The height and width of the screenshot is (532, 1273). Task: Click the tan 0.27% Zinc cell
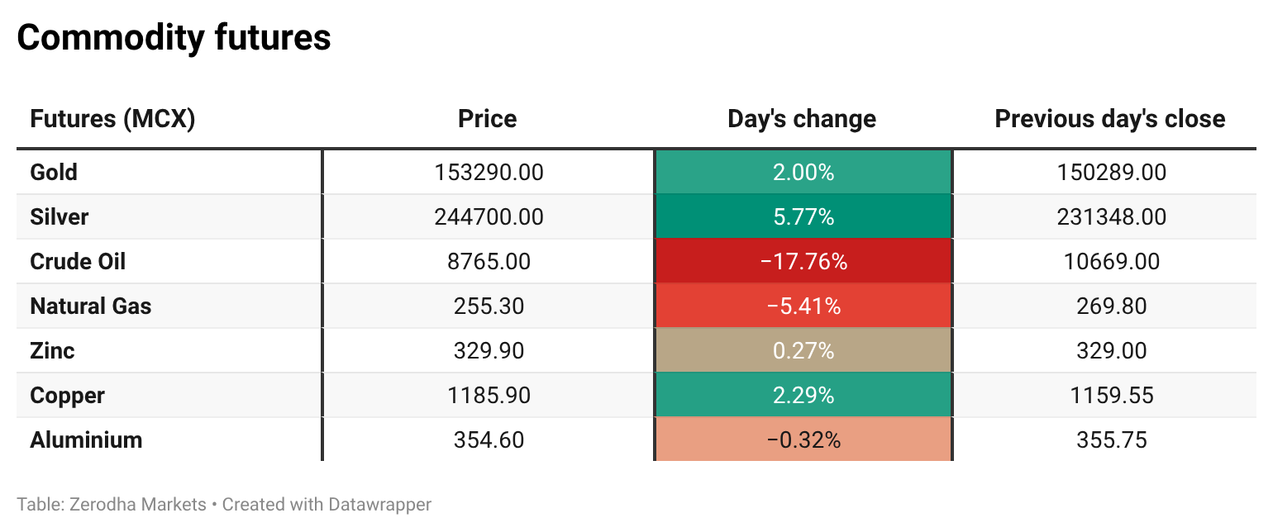point(803,351)
